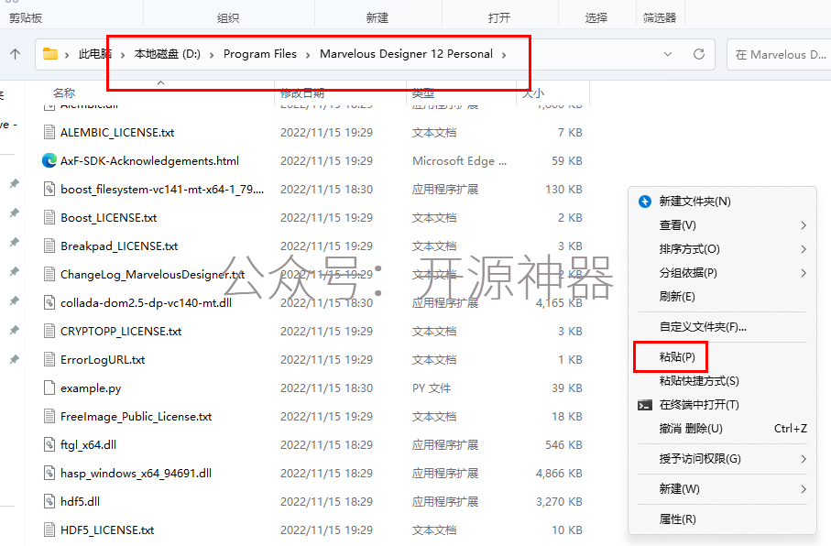Click the 4,866 KB size cell

click(x=559, y=474)
